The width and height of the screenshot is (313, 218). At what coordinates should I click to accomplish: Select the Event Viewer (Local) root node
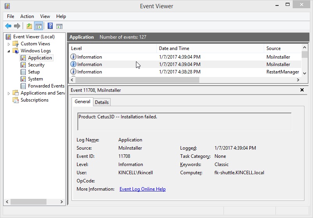click(x=34, y=37)
